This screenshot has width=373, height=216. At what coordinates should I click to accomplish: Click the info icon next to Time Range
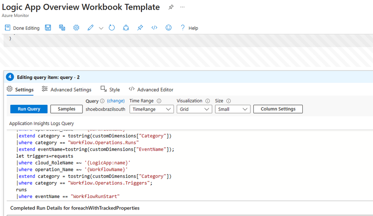click(159, 101)
